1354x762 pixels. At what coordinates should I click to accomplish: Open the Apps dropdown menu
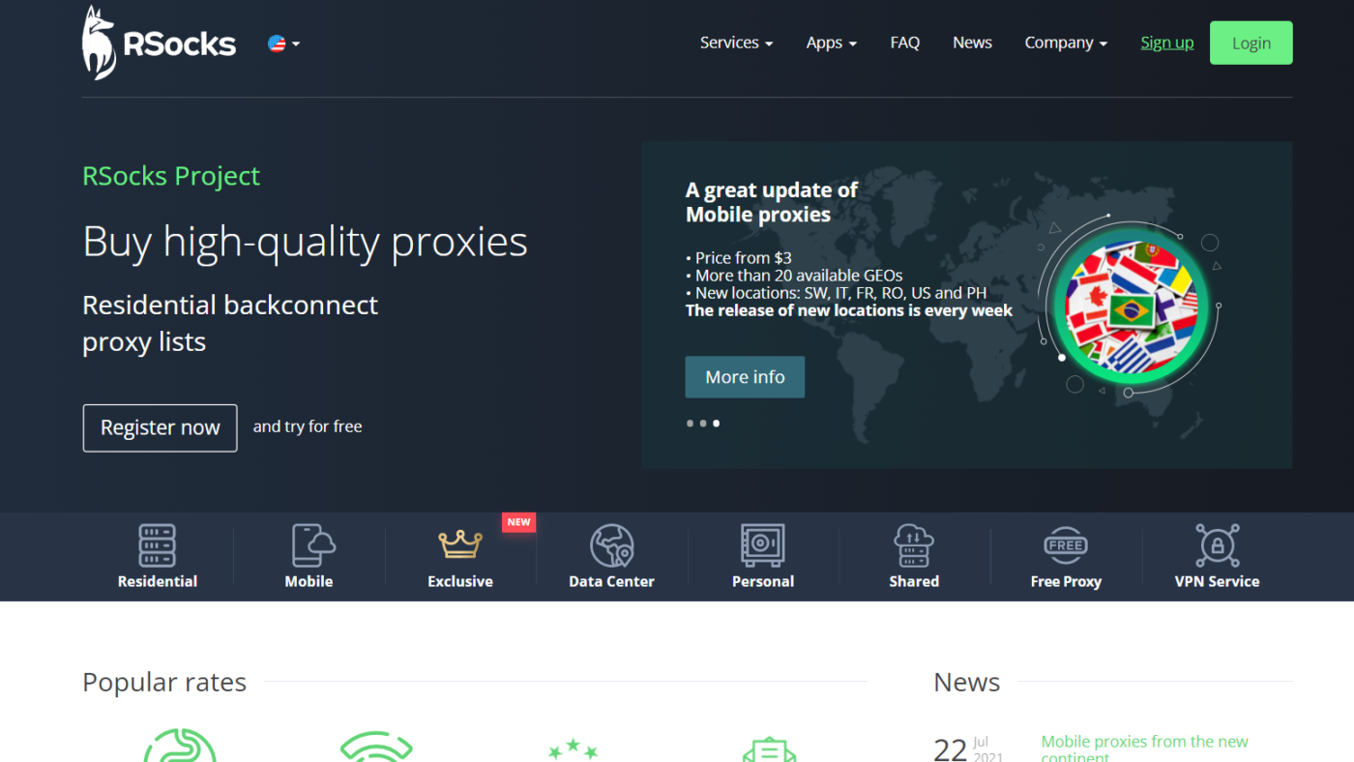tap(832, 43)
